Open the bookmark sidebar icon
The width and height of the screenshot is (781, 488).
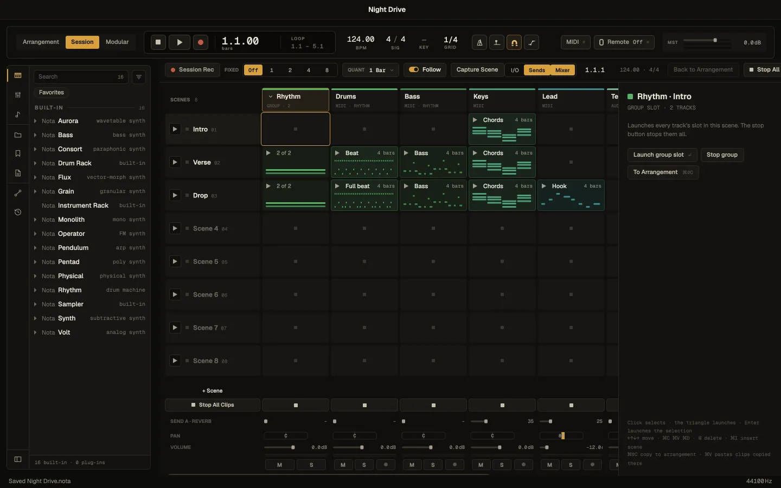click(18, 153)
